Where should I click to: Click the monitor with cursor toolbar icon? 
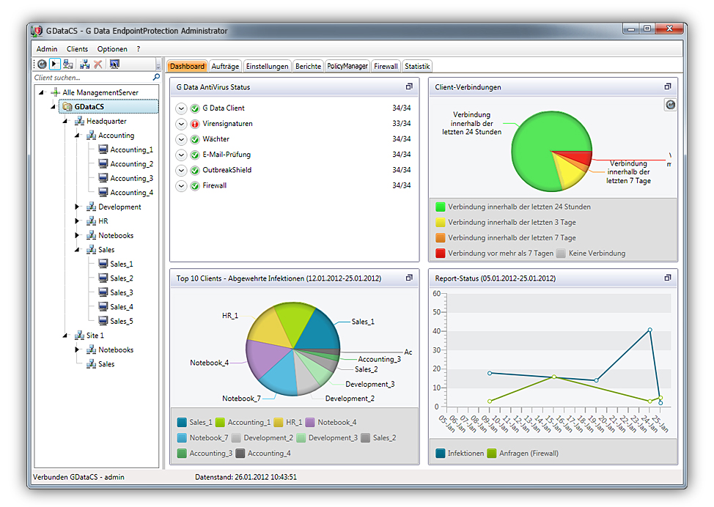114,64
